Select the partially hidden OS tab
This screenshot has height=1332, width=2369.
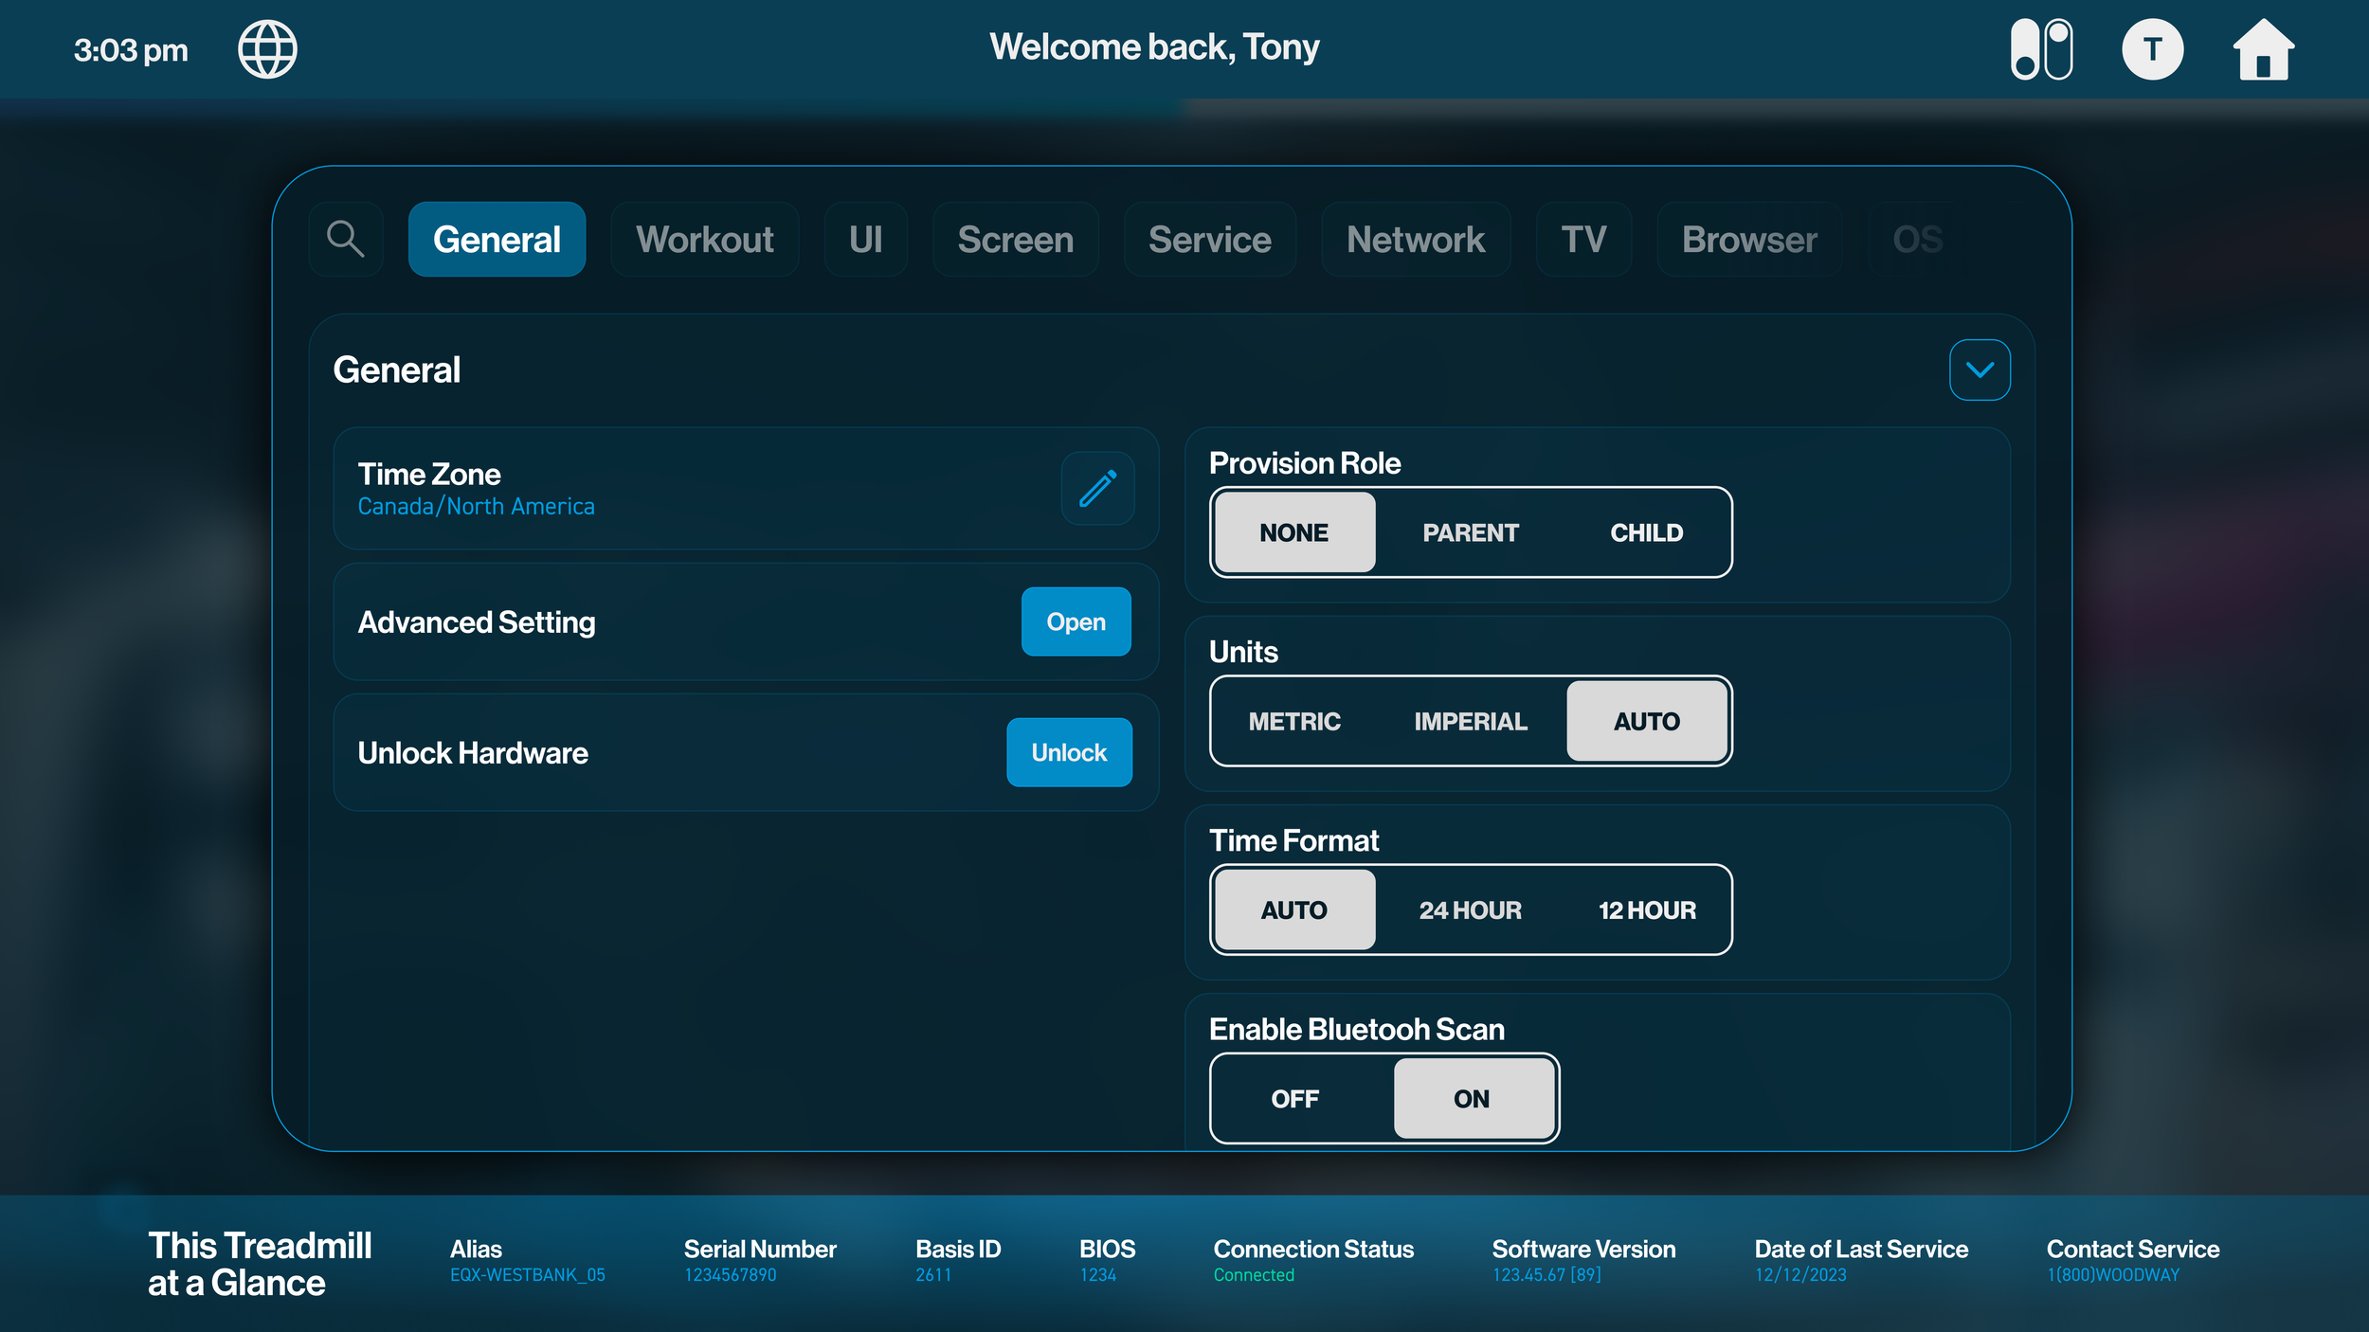click(x=1917, y=239)
